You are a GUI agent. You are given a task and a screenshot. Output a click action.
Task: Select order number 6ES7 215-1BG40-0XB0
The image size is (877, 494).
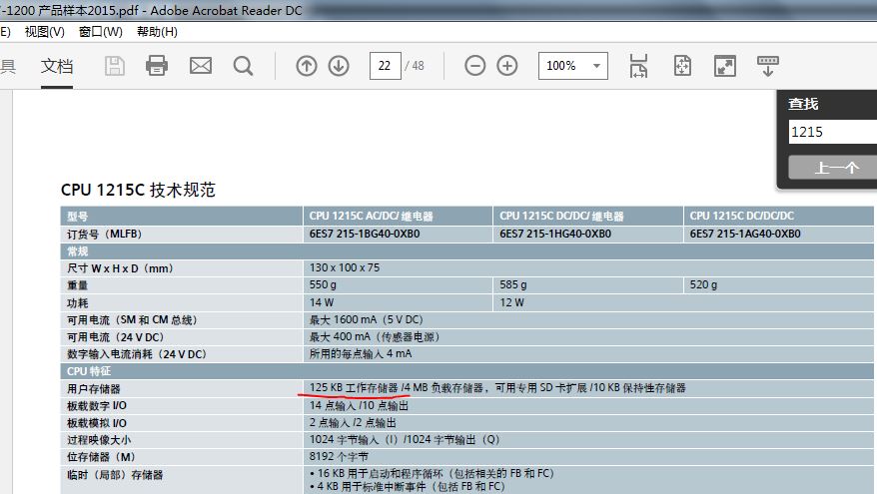point(365,234)
